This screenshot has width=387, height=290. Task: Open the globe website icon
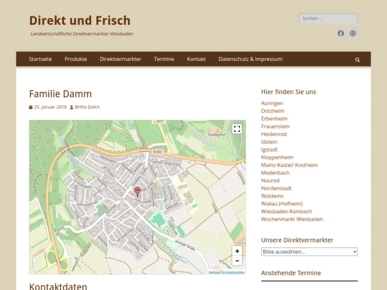(353, 33)
